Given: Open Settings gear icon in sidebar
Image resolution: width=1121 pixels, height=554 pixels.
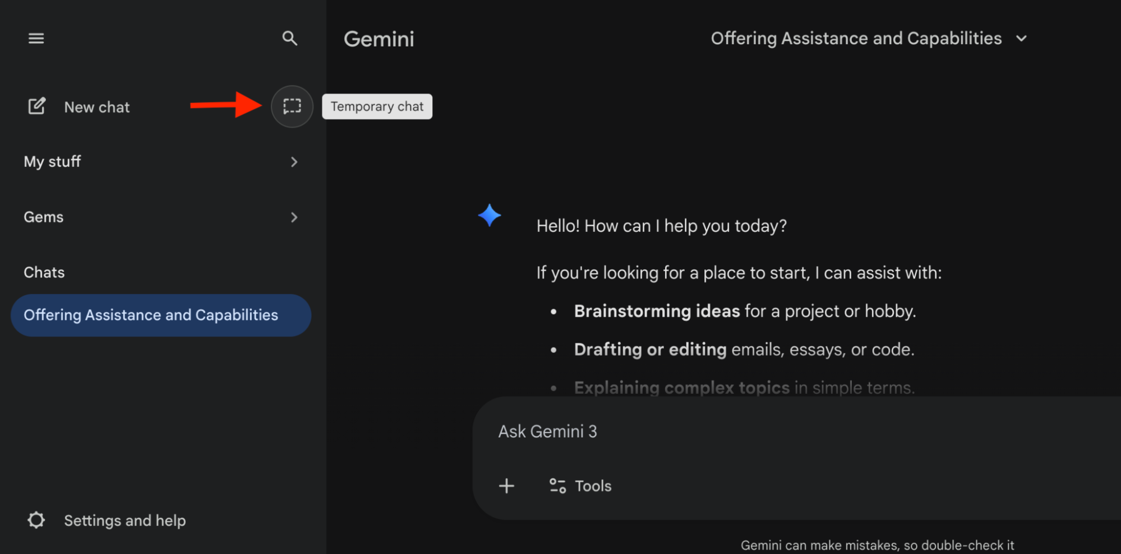Looking at the screenshot, I should [36, 520].
